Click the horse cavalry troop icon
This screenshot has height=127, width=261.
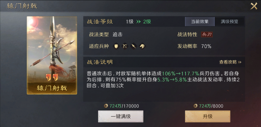(x=142, y=46)
